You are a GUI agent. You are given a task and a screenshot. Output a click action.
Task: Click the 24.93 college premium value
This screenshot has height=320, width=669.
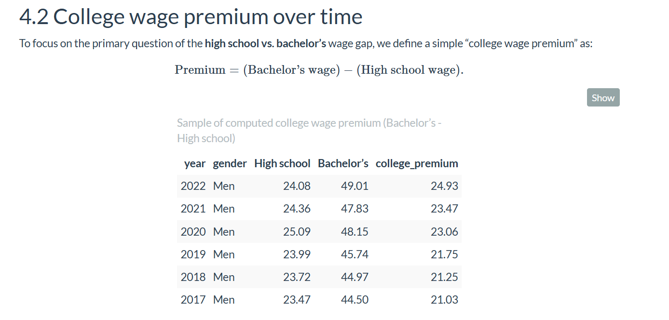coord(444,186)
